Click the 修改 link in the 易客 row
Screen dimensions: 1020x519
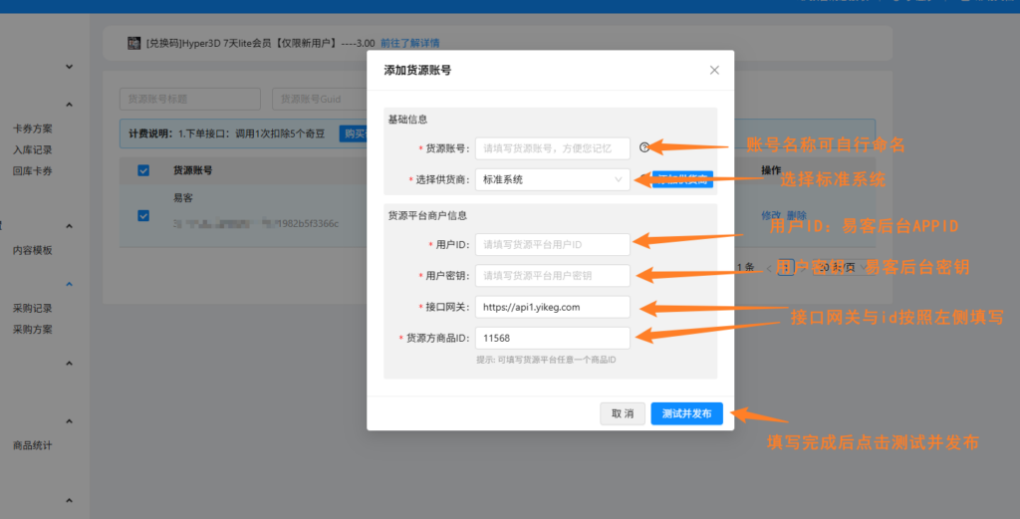point(771,215)
